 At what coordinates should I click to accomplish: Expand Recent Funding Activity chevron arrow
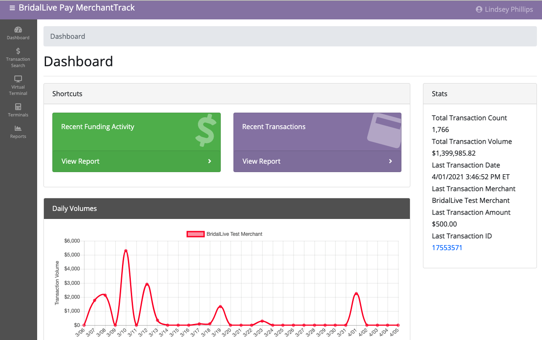coord(209,161)
